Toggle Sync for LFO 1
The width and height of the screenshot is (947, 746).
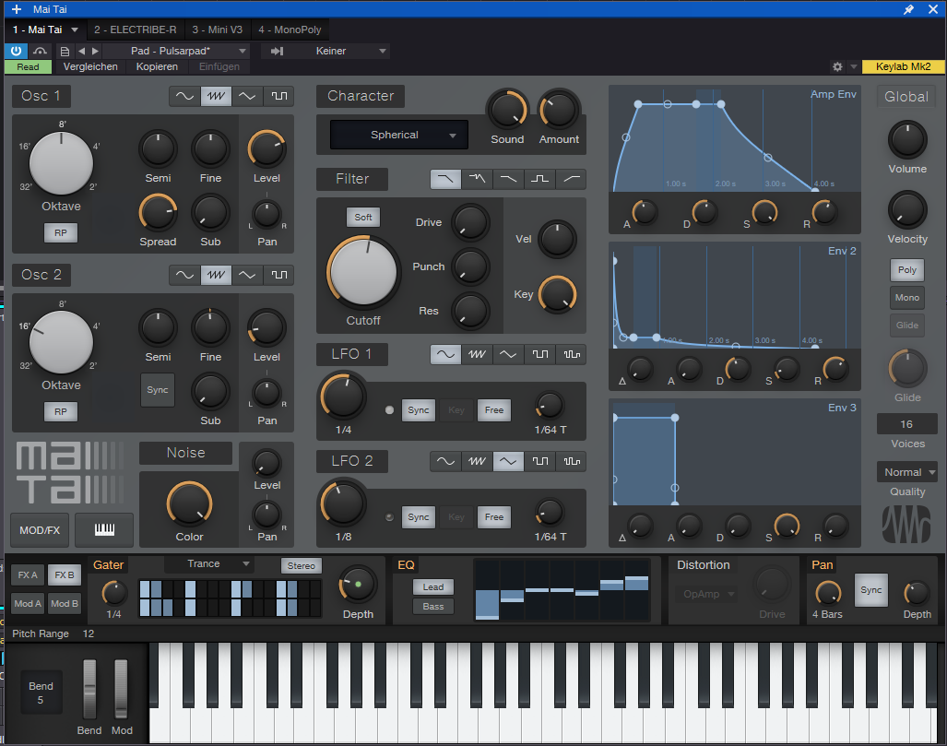pyautogui.click(x=418, y=410)
